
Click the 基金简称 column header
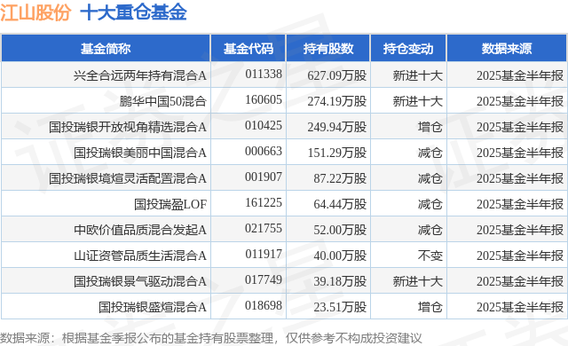106,49
